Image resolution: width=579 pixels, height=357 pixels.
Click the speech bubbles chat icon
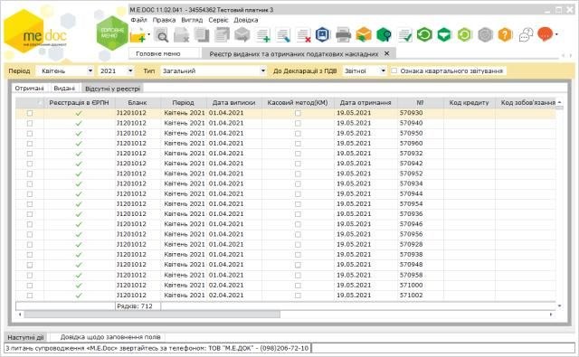pyautogui.click(x=526, y=35)
